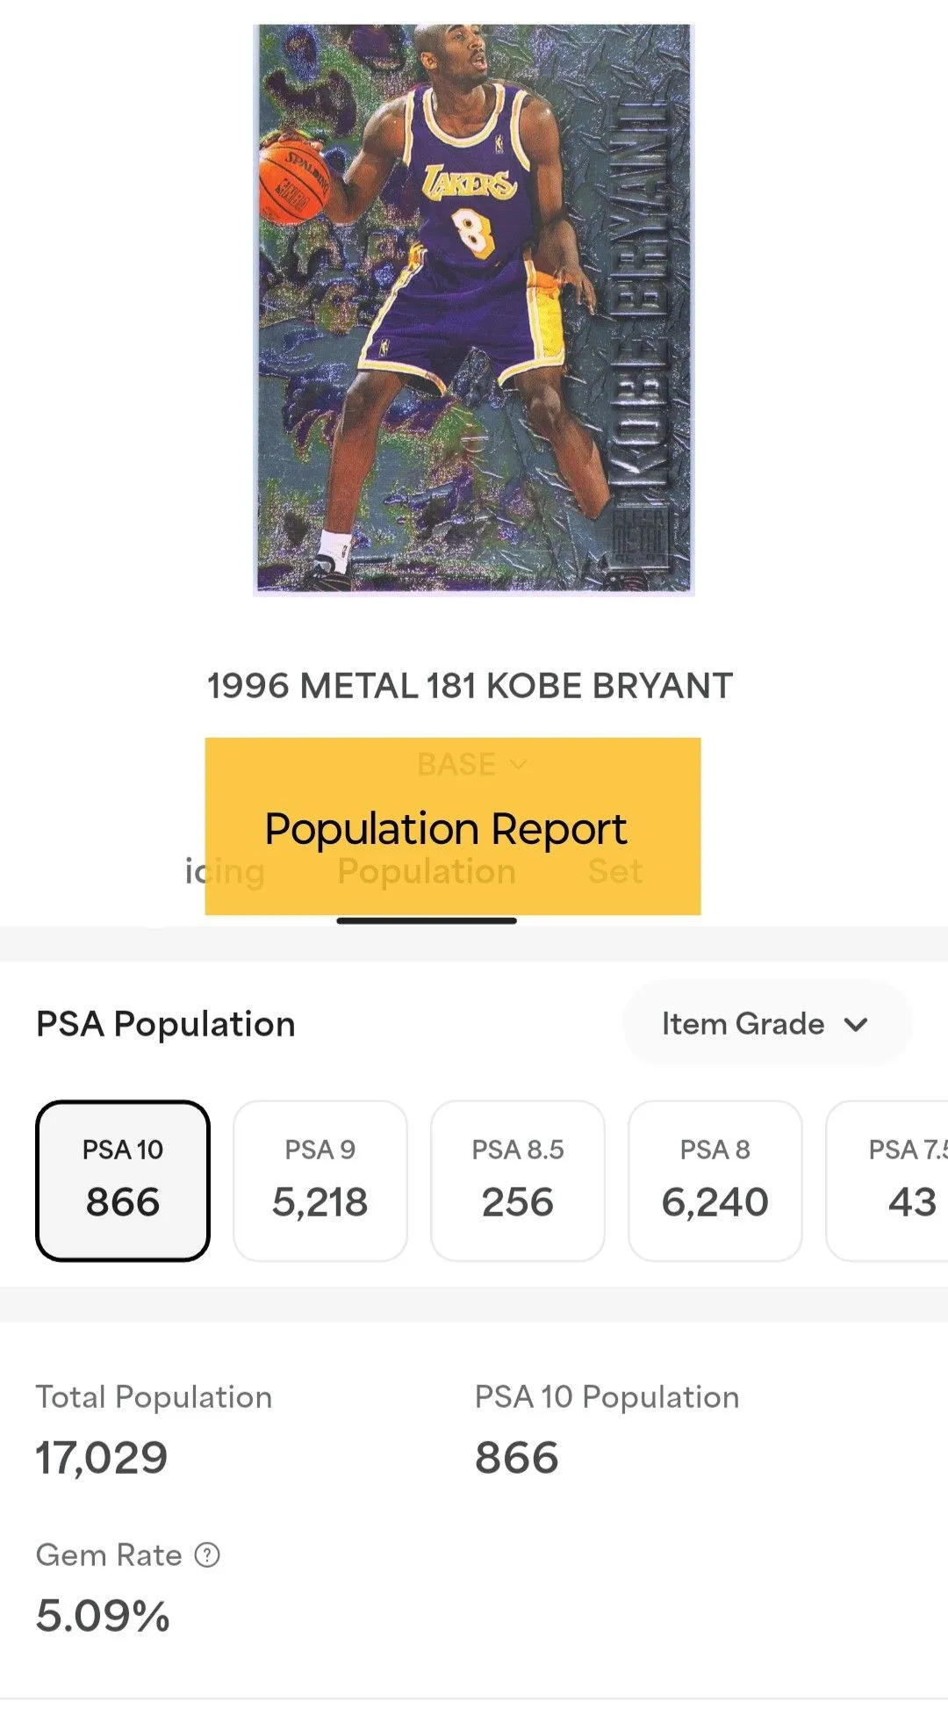Click the Gem Rate label text

(x=109, y=1555)
